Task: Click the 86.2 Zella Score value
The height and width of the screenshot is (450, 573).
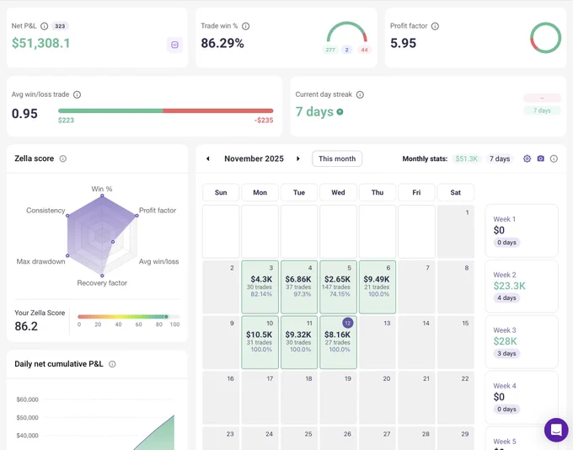Action: click(26, 326)
